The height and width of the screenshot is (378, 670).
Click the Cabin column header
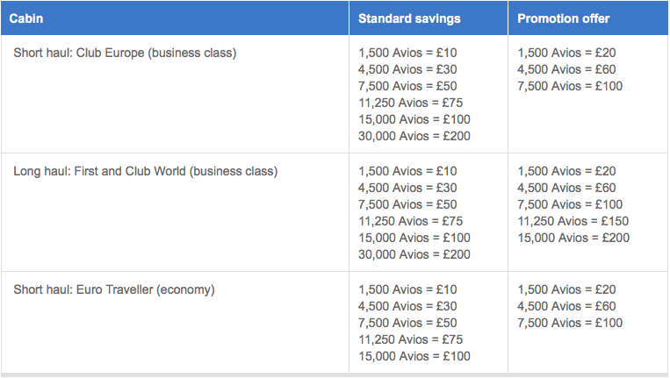[x=26, y=18]
